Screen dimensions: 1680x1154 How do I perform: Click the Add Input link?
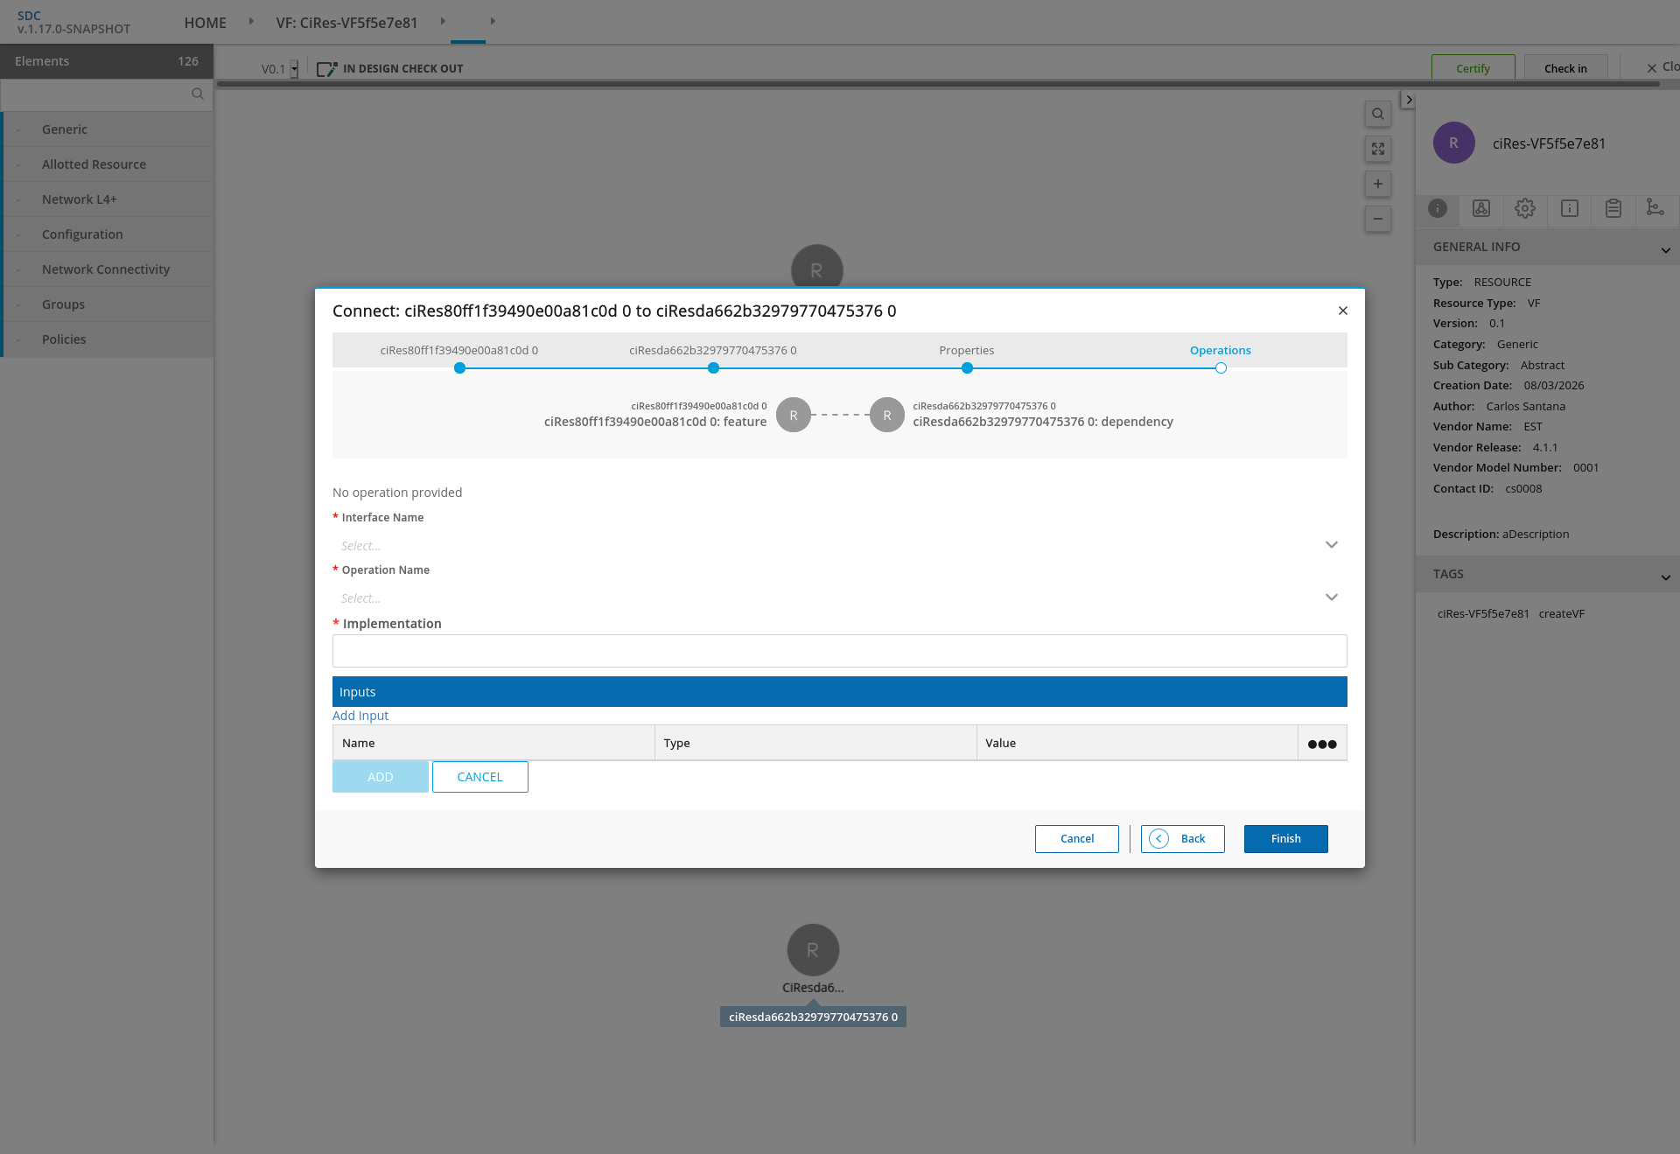(360, 715)
